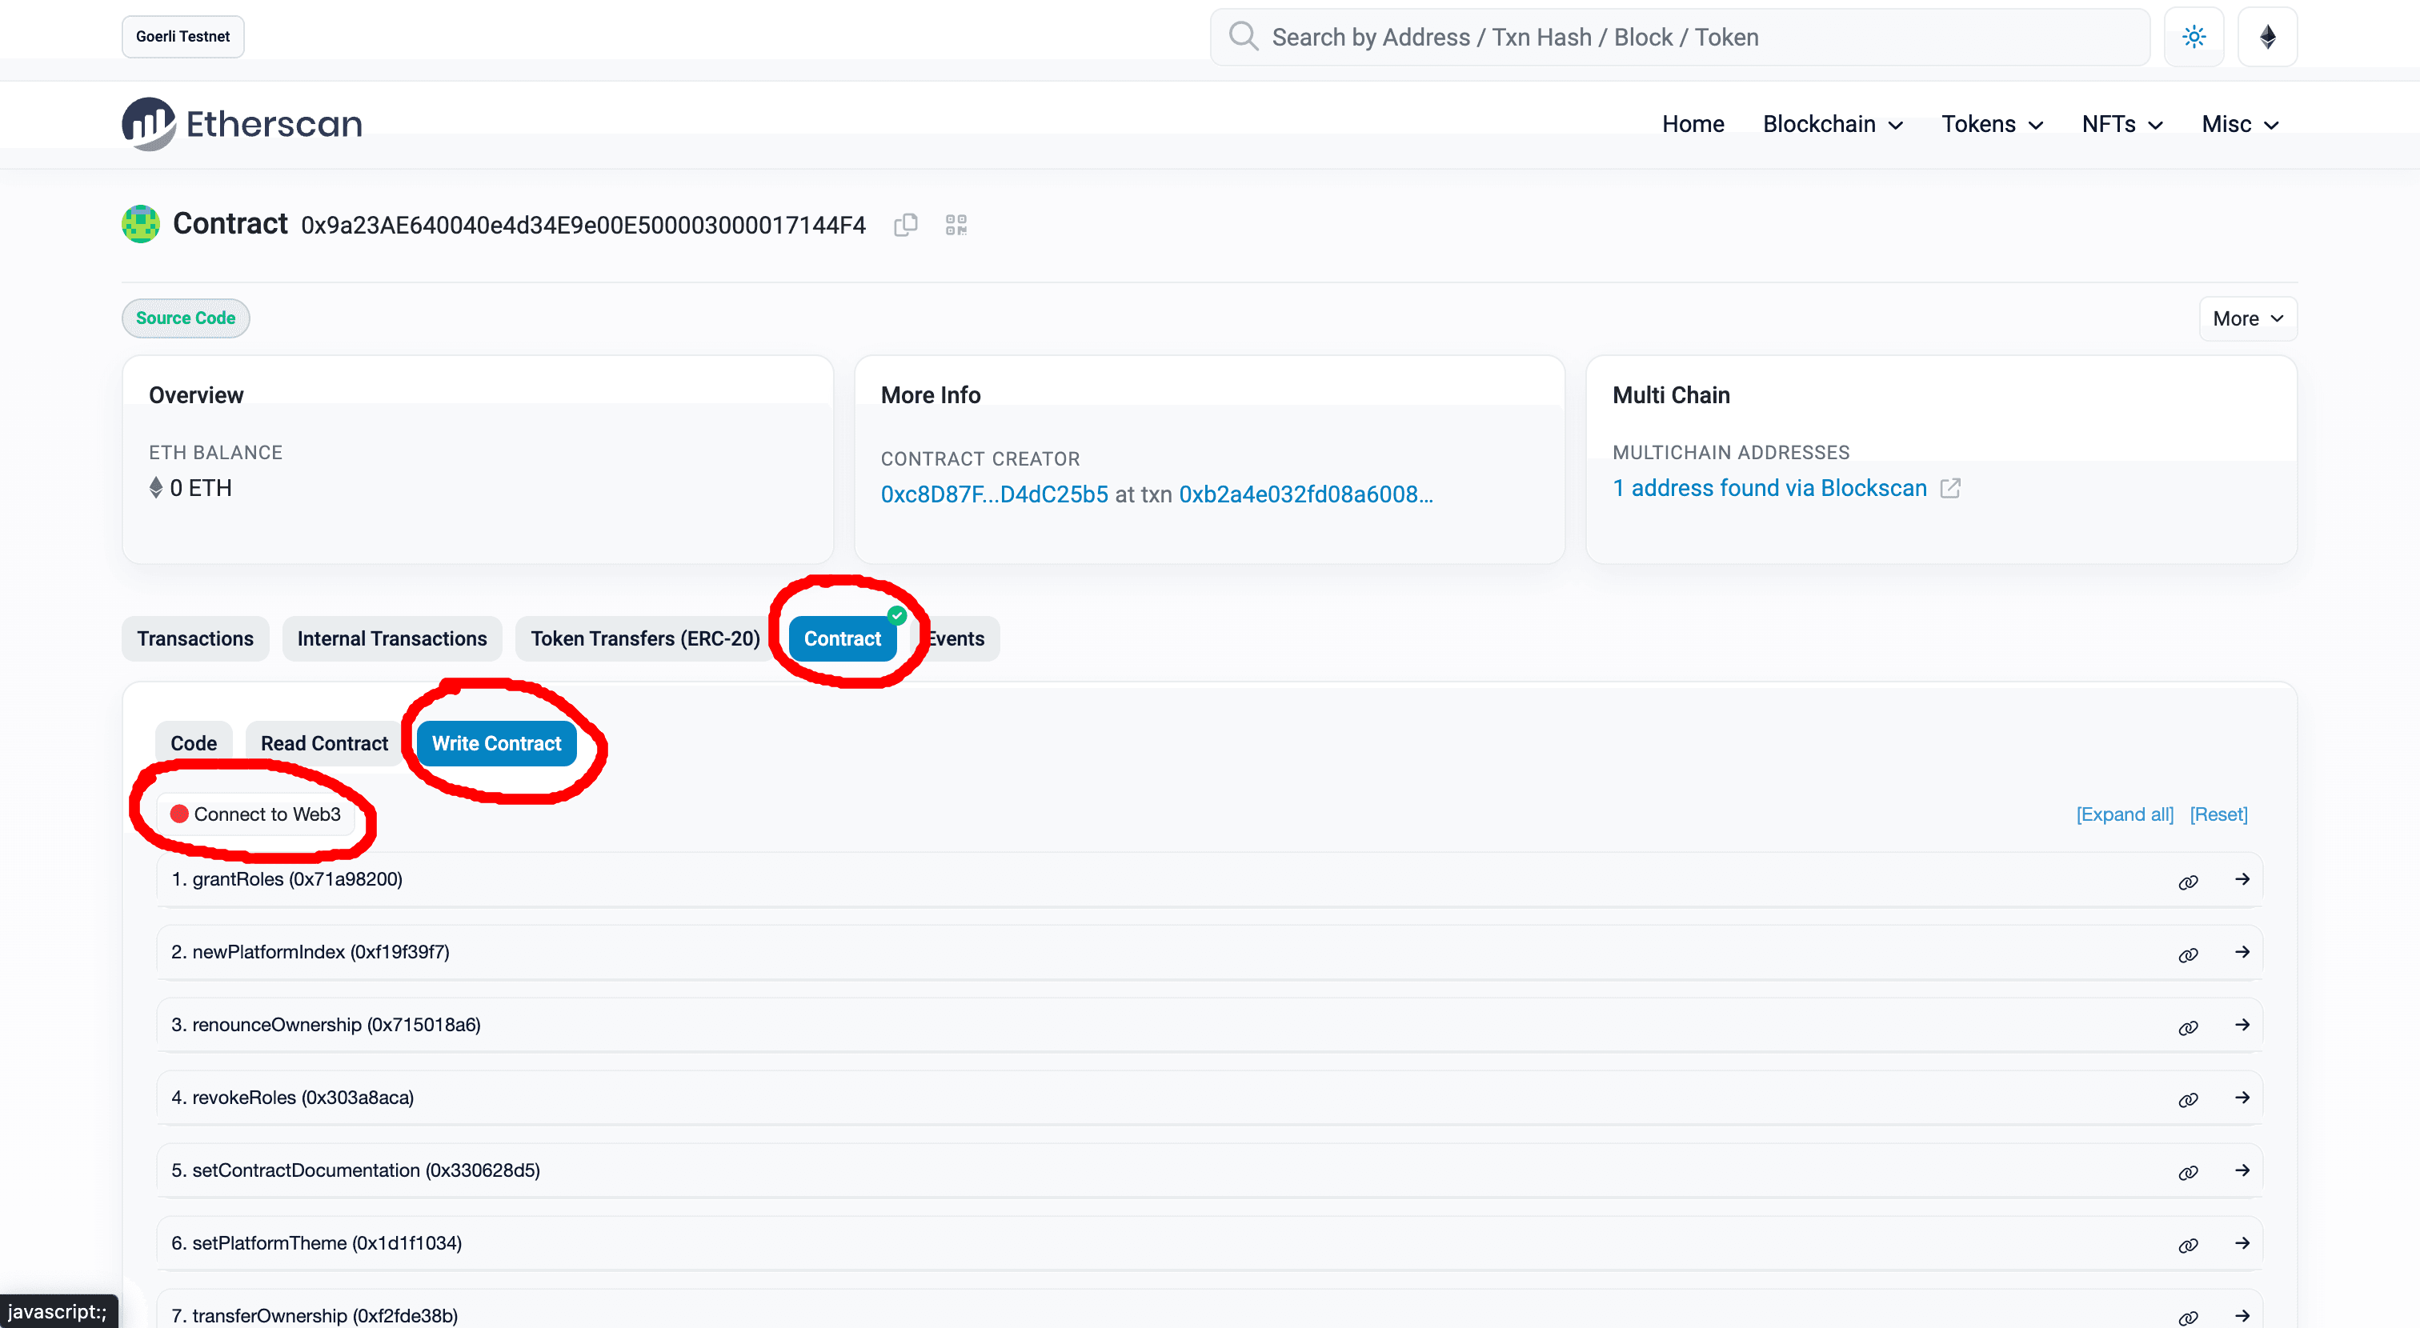Click the Goerli Testnet badge
This screenshot has width=2420, height=1328.
[183, 37]
